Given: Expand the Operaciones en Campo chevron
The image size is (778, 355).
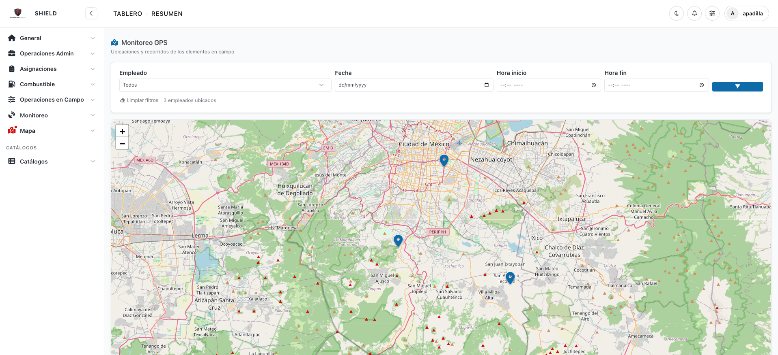Looking at the screenshot, I should [x=93, y=100].
